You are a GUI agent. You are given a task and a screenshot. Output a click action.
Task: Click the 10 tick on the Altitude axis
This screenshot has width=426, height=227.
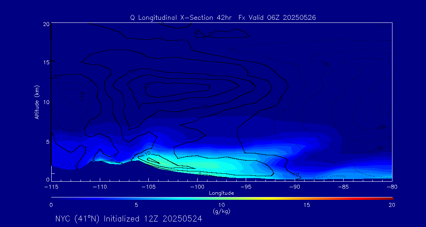(x=47, y=102)
